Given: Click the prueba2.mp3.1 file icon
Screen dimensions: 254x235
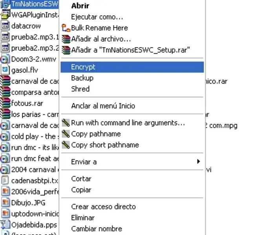Looking at the screenshot, I should pos(5,37).
